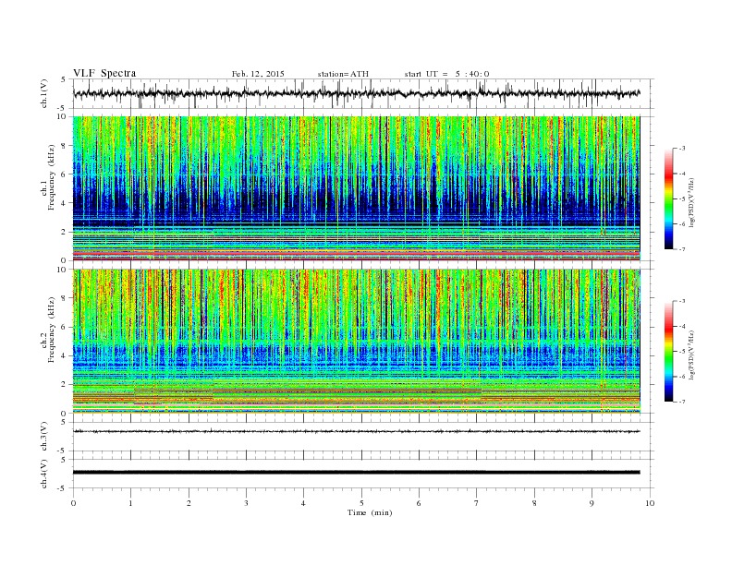
Task: Click the "0" tick on the time axis
Action: coord(73,503)
